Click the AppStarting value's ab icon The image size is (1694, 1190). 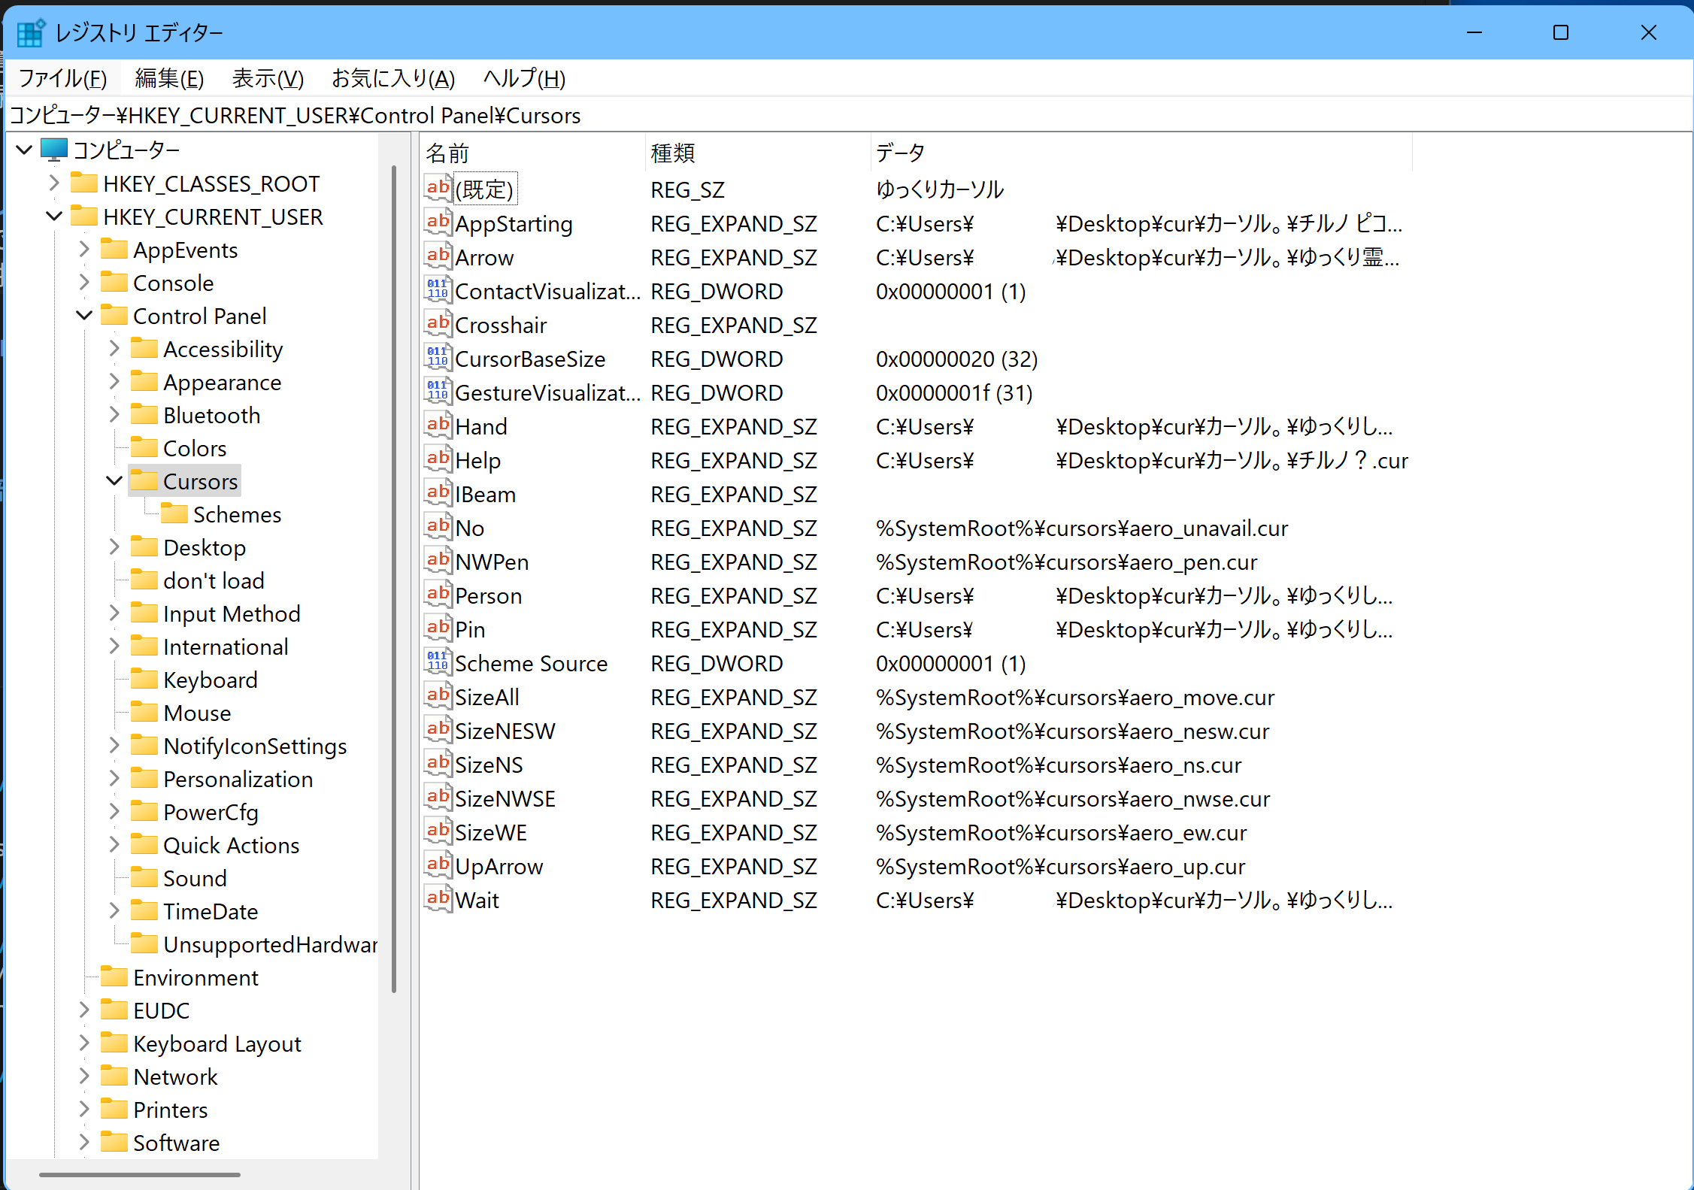tap(438, 222)
